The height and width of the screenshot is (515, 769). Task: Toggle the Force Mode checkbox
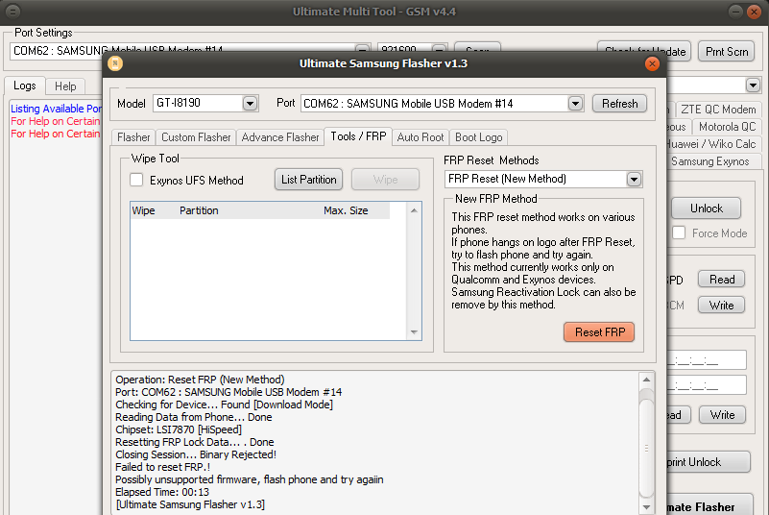pos(679,233)
